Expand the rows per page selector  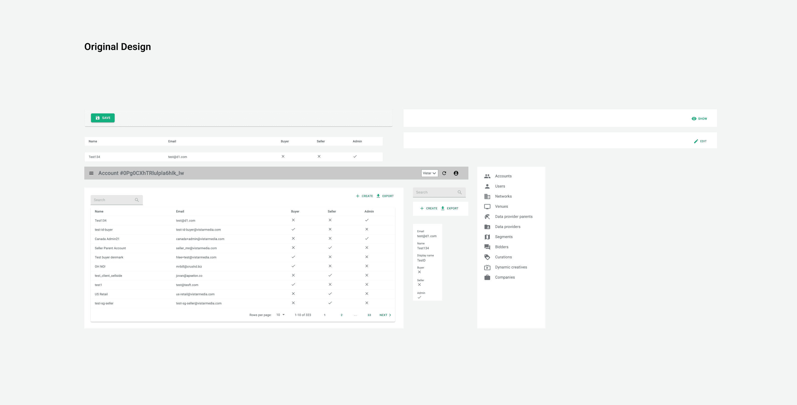pyautogui.click(x=280, y=315)
